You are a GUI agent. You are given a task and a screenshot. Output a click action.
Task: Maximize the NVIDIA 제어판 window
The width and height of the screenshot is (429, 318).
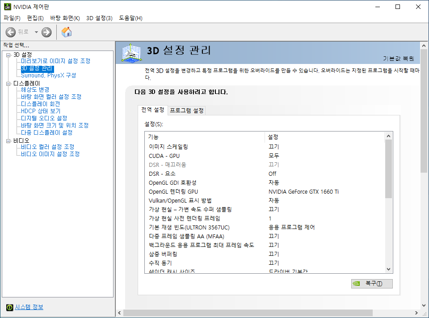[398, 7]
